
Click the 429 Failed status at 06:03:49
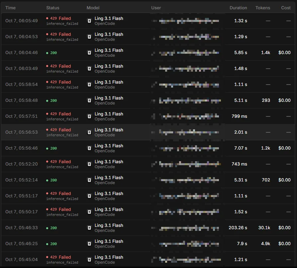[59, 66]
